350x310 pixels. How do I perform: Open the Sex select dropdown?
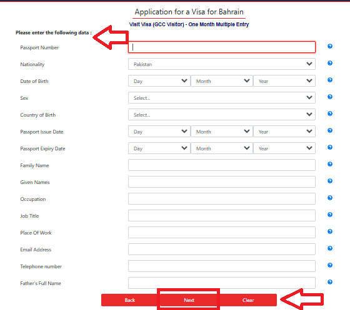[x=222, y=98]
